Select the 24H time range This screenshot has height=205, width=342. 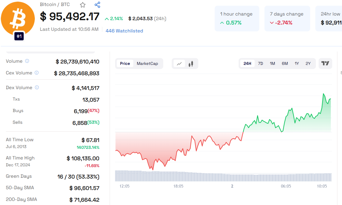point(247,64)
